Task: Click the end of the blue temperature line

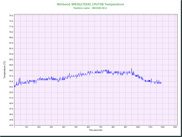Action: click(161, 83)
